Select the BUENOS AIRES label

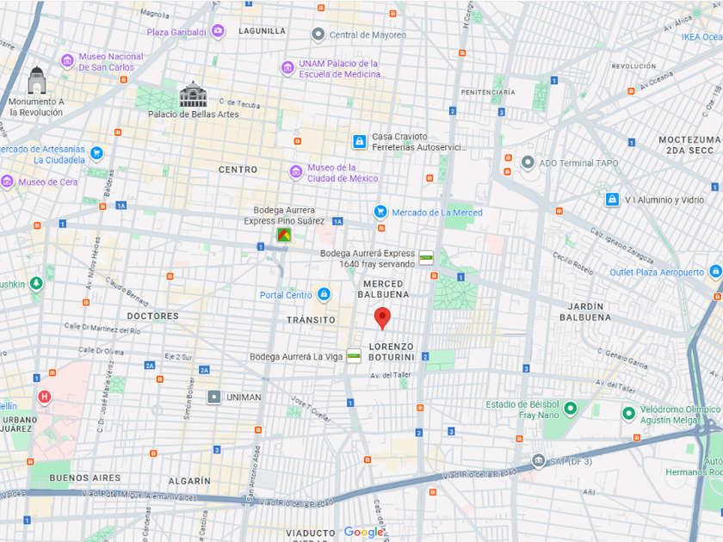[85, 478]
